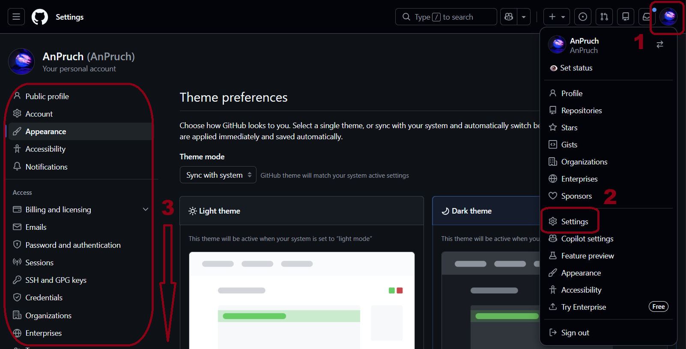Select Appearance in settings sidebar
Screen dimensions: 686x349
[80, 131]
